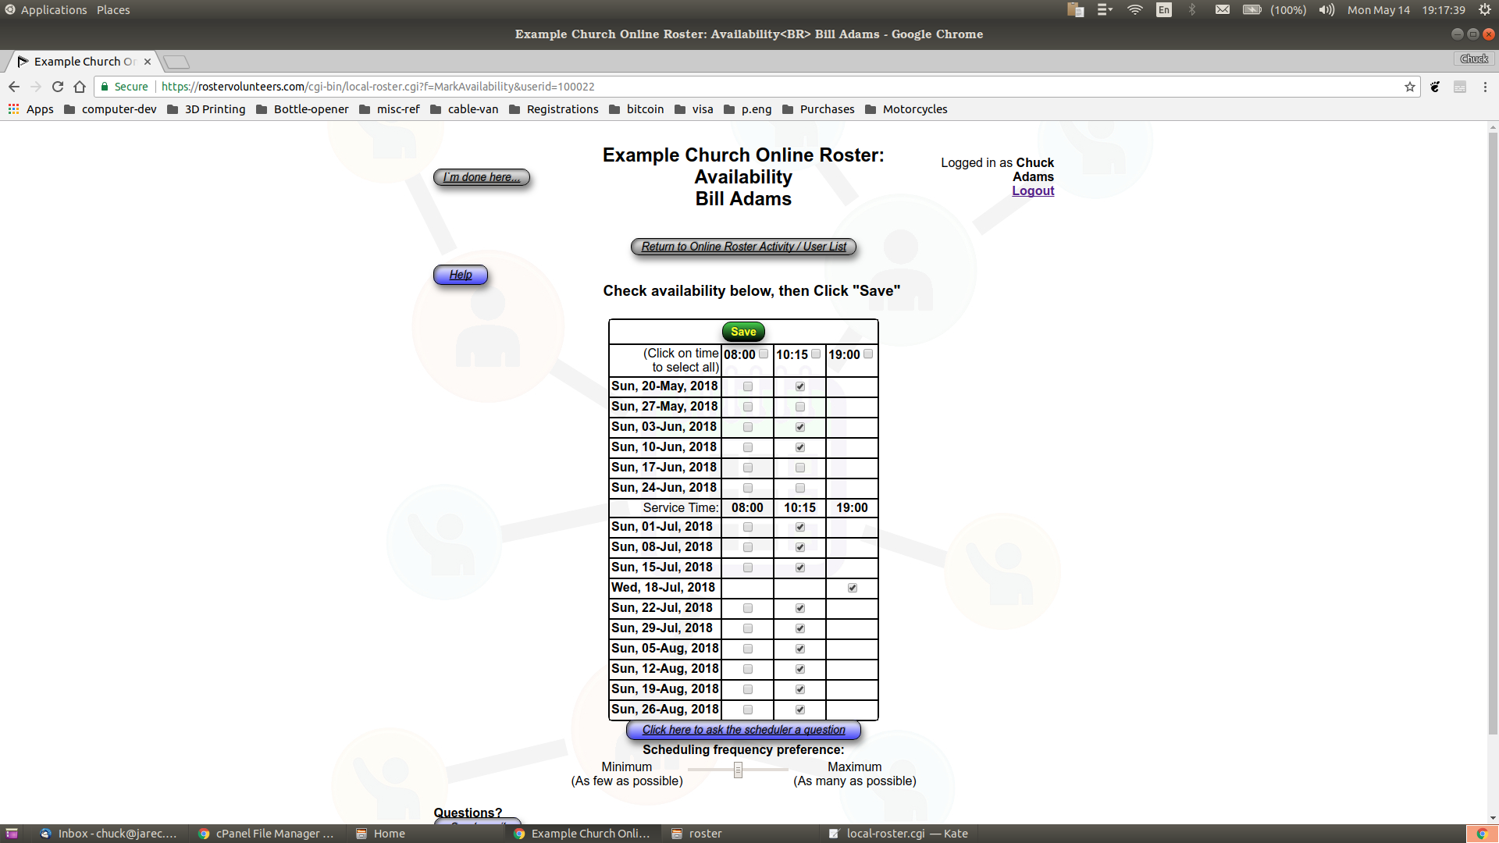The height and width of the screenshot is (843, 1499).
Task: Open the Chrome home button
Action: point(79,87)
